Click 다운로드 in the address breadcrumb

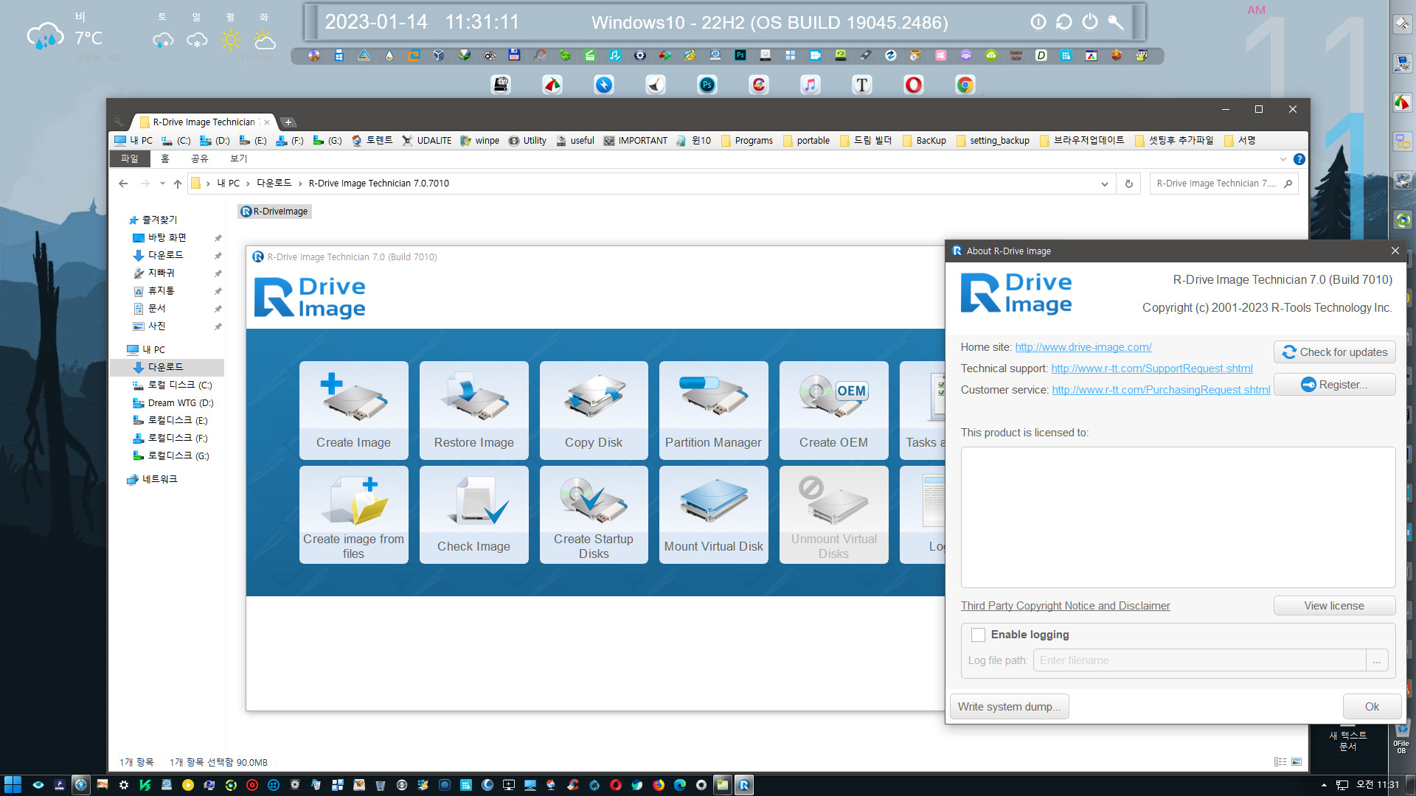[x=274, y=184]
